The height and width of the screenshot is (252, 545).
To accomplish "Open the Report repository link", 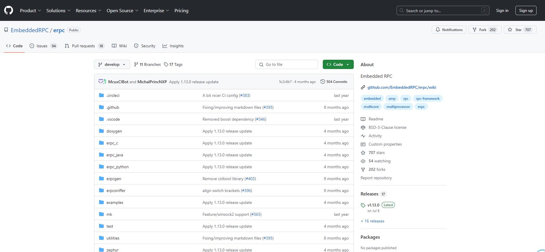I will pos(376,178).
